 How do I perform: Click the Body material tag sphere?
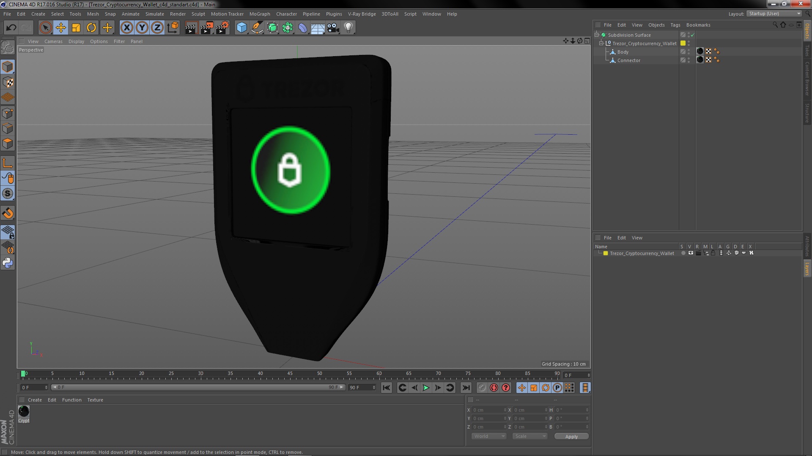[700, 52]
